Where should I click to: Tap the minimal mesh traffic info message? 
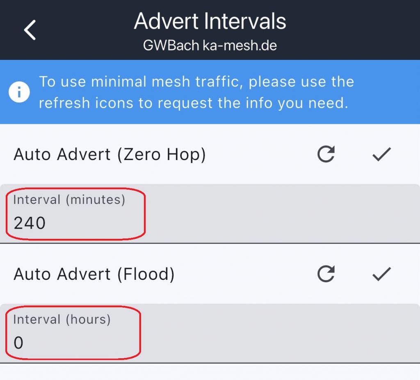pyautogui.click(x=196, y=92)
